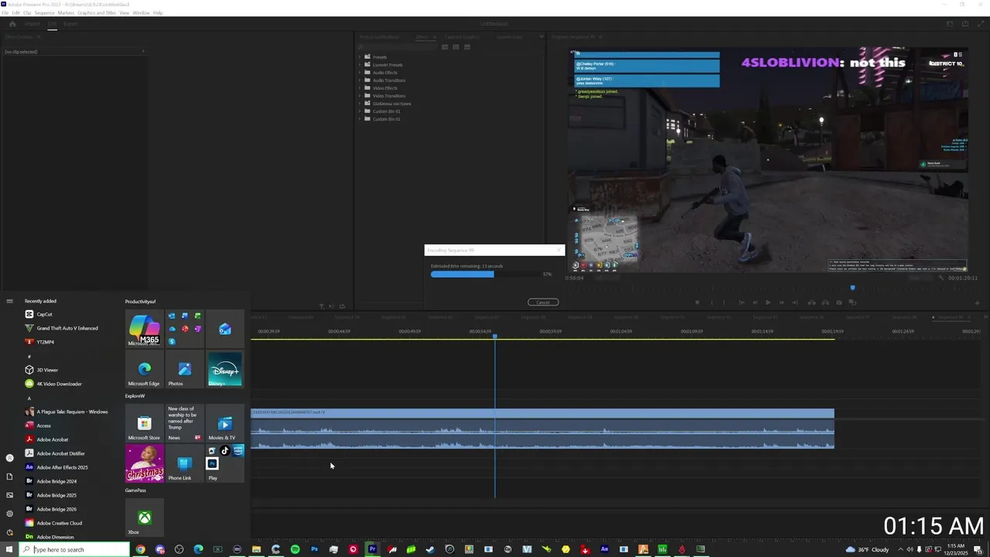Open Photoshop from the taskbar

click(314, 549)
